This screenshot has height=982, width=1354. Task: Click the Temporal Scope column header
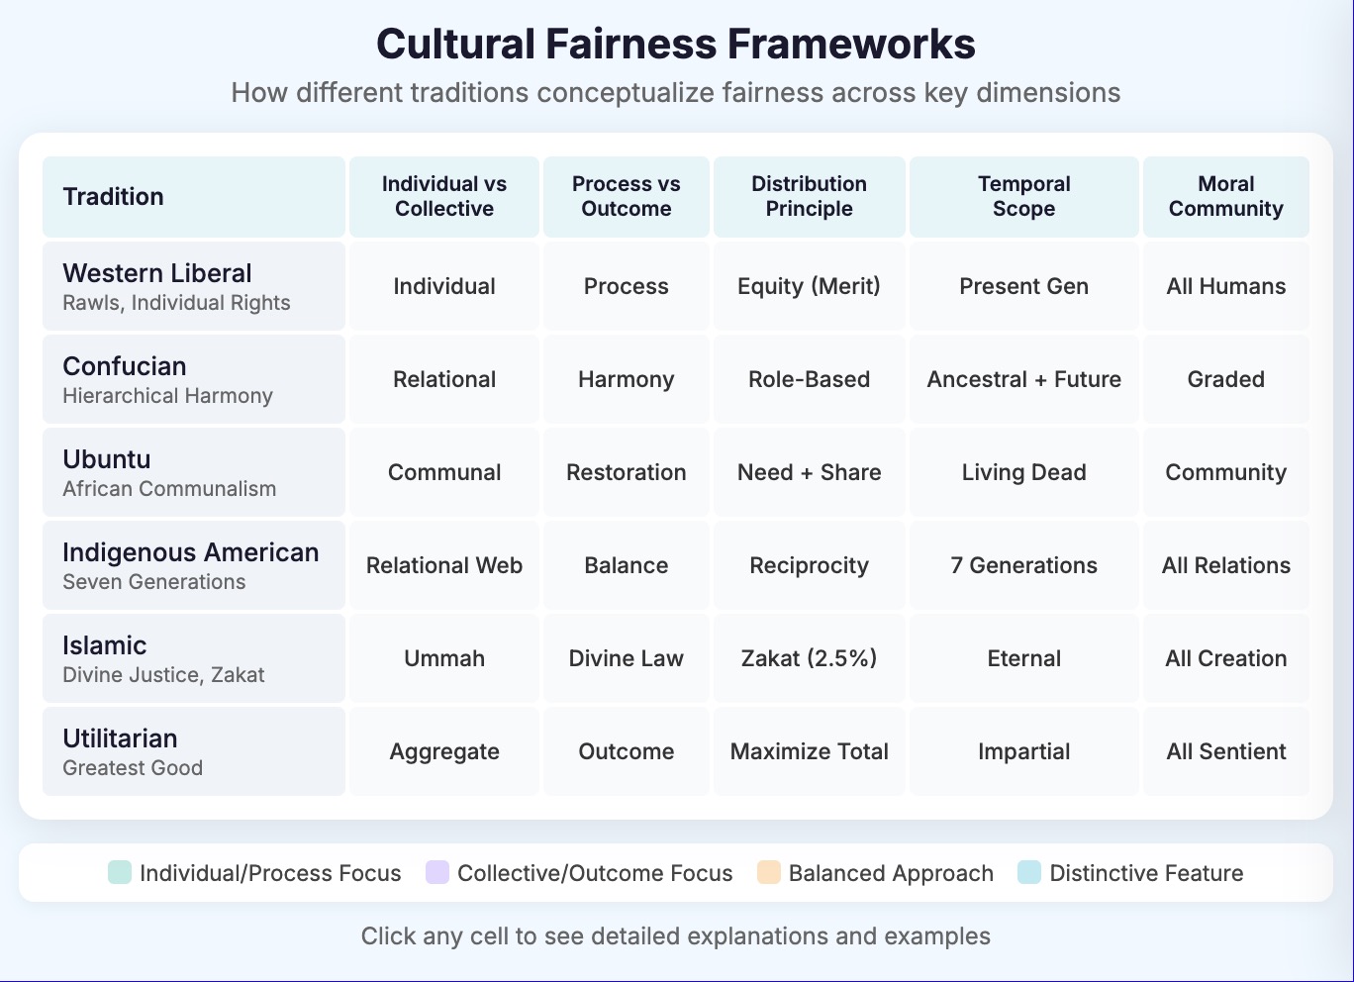[x=1023, y=196]
